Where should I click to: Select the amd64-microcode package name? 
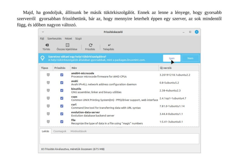(x=83, y=73)
